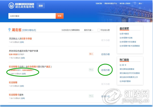This screenshot has height=107, width=153.
Task: Focus the search box containing 社保卡激活
Action: coord(32,16)
